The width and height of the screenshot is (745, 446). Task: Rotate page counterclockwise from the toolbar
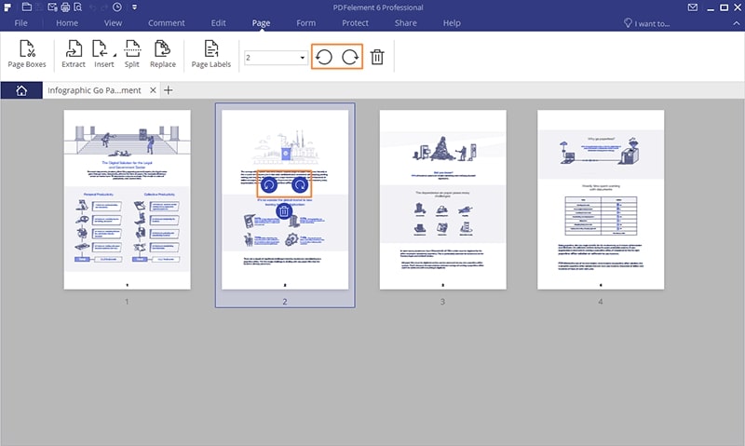[x=324, y=57]
